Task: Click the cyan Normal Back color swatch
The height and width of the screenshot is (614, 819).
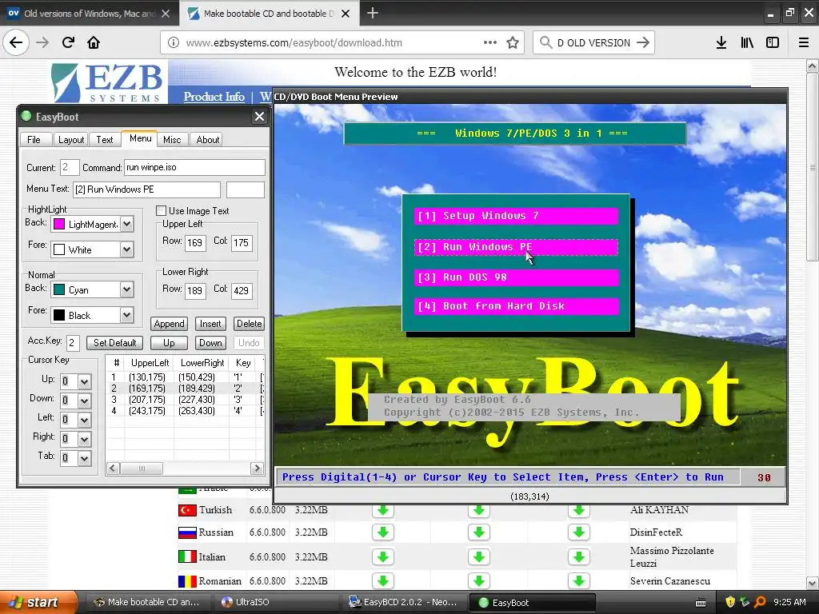Action: pos(59,289)
